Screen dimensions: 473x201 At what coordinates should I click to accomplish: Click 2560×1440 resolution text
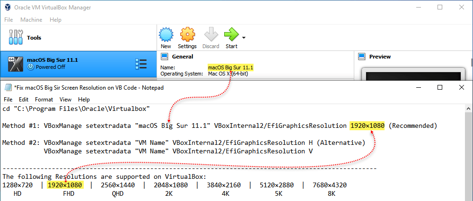(x=118, y=185)
